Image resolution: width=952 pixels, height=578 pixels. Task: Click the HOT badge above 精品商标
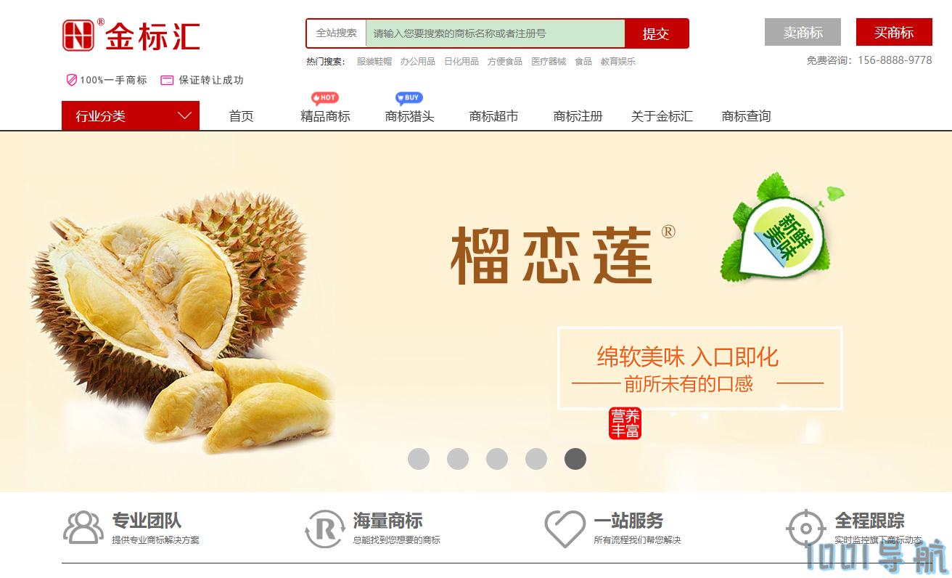point(325,98)
